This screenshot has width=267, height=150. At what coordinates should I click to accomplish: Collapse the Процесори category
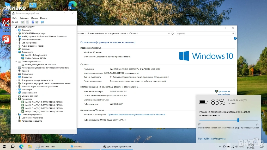[x=16, y=99]
